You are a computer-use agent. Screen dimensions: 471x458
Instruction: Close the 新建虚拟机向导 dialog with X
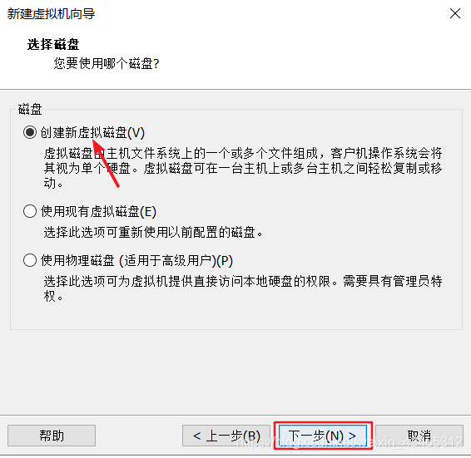click(x=455, y=13)
